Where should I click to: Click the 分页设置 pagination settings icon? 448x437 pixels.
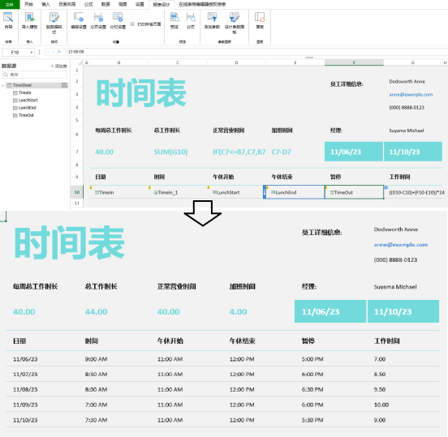[98, 18]
